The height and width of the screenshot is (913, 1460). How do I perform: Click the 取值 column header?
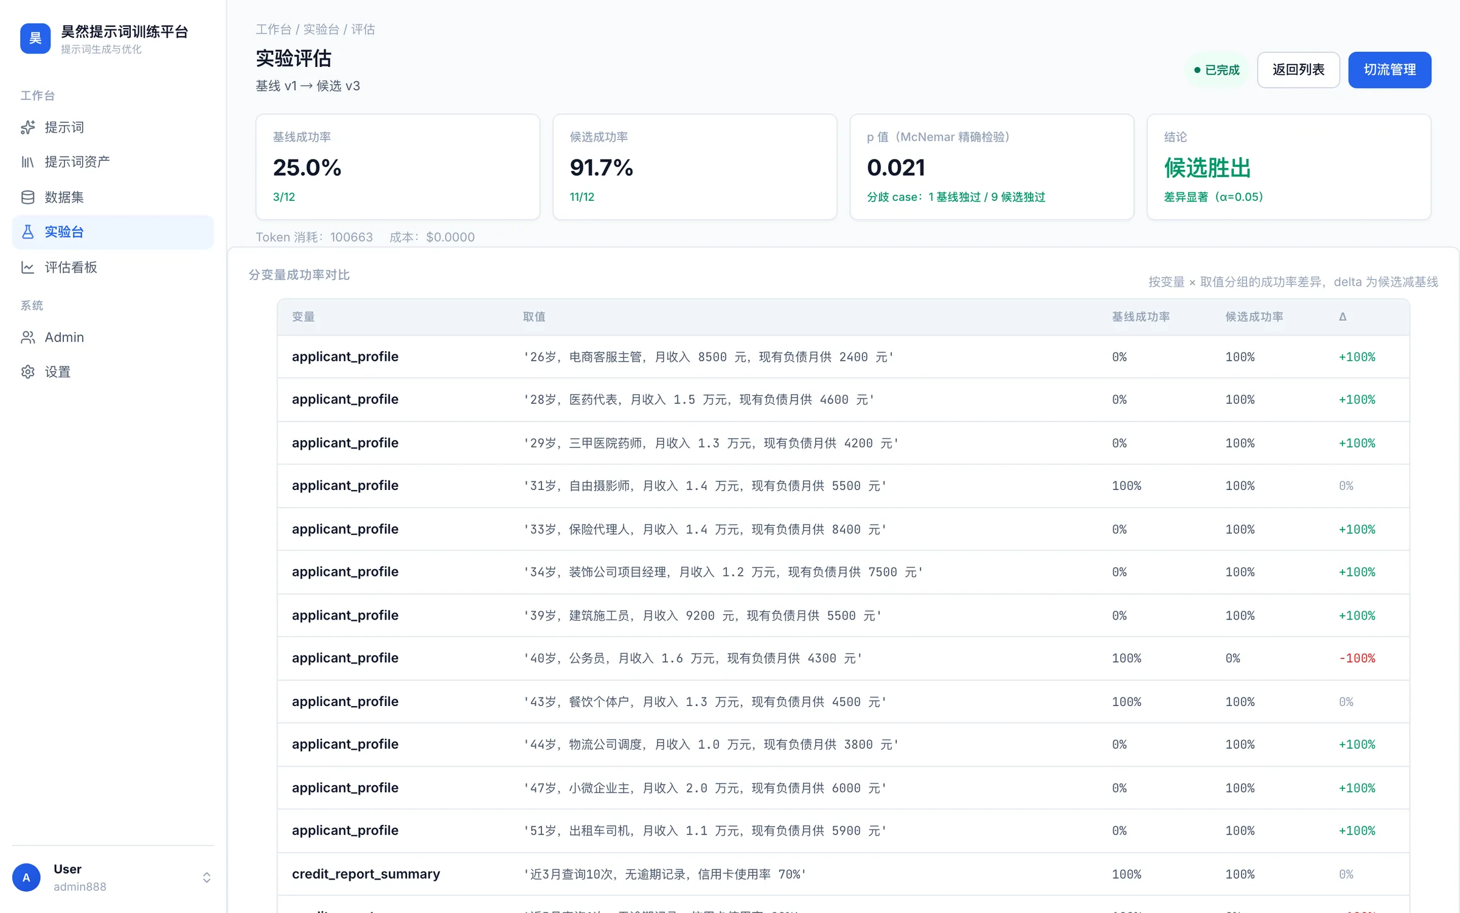click(x=534, y=317)
